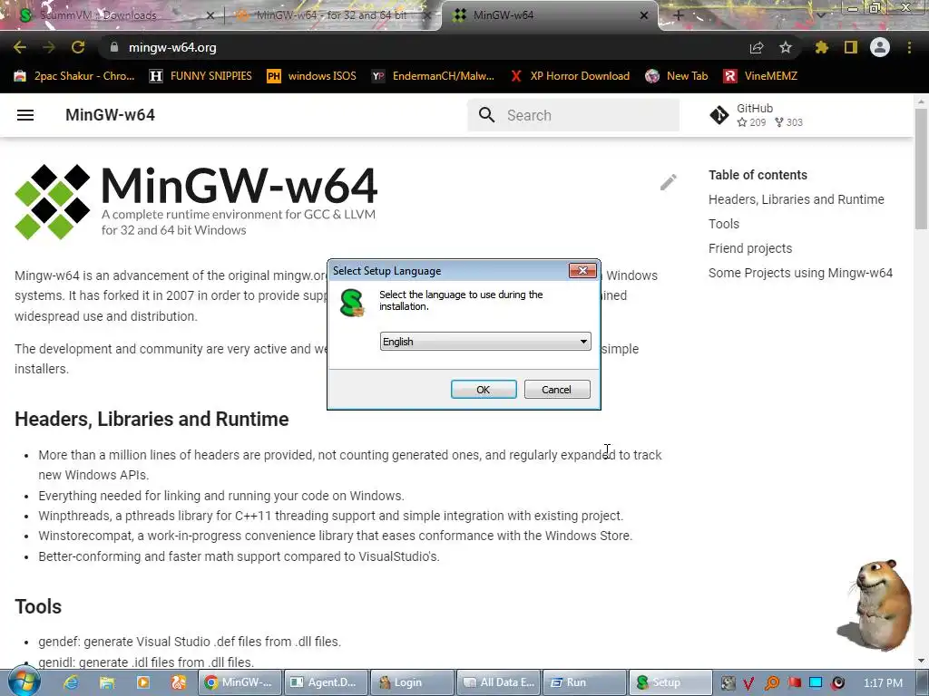Screen dimensions: 929x696
Task: Click the search magnifier icon
Action: [x=486, y=115]
